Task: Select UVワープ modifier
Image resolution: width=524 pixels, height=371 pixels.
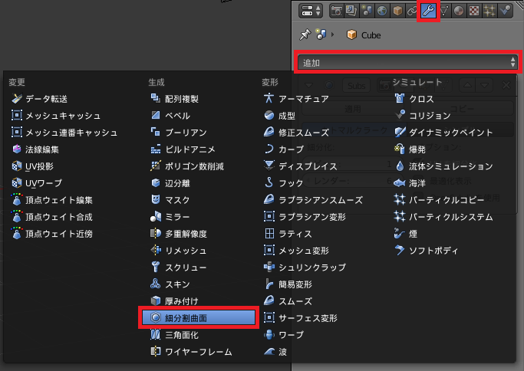Action: [x=37, y=183]
